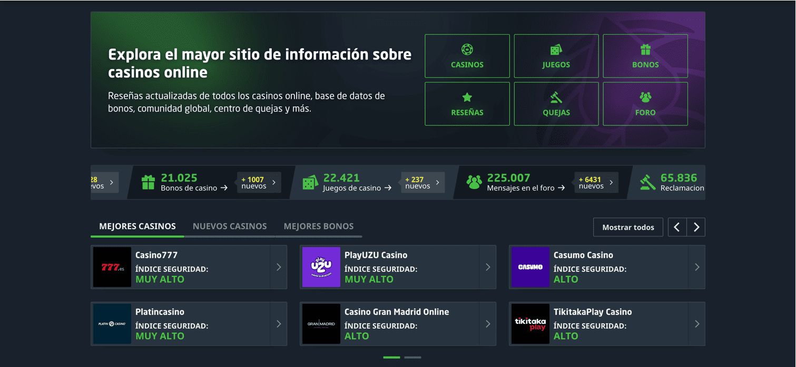The height and width of the screenshot is (367, 796).
Task: Expand the +237 nuevos juegos chevron
Action: click(438, 182)
